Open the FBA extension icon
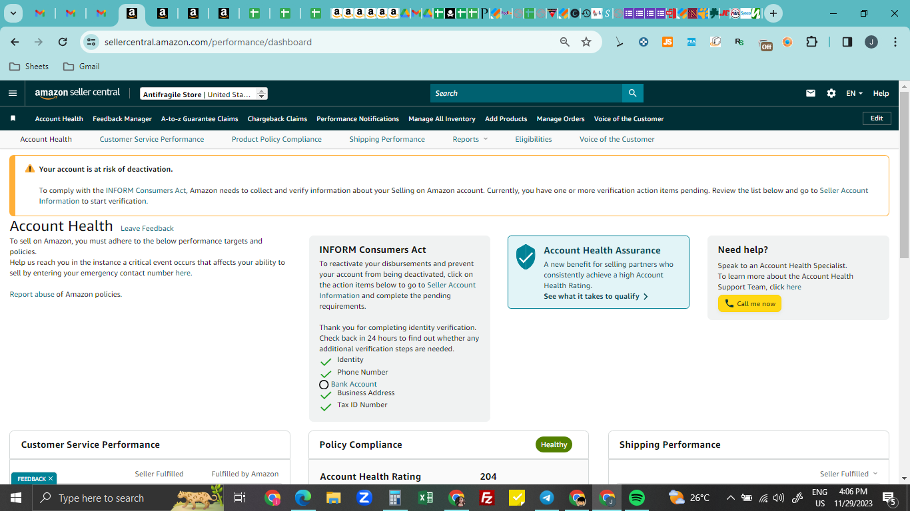 coord(691,42)
